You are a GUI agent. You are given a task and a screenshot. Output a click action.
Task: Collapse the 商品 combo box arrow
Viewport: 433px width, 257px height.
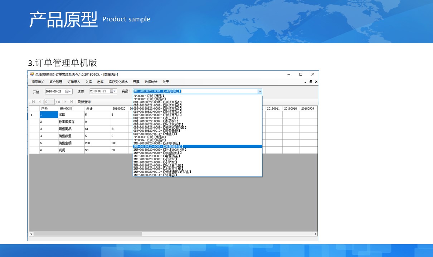pyautogui.click(x=260, y=91)
